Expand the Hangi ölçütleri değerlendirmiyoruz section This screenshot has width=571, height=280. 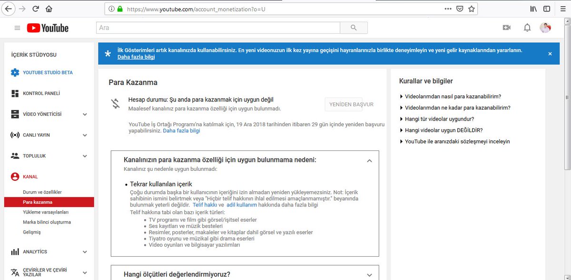point(369,275)
